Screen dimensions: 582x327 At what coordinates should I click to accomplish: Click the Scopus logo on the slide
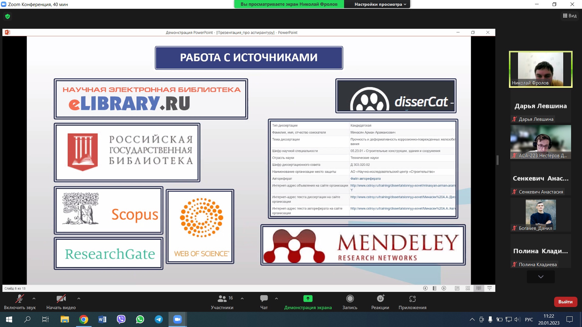[x=109, y=210]
